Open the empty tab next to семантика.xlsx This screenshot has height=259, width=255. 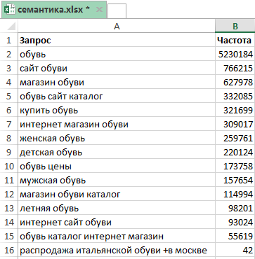click(x=117, y=11)
